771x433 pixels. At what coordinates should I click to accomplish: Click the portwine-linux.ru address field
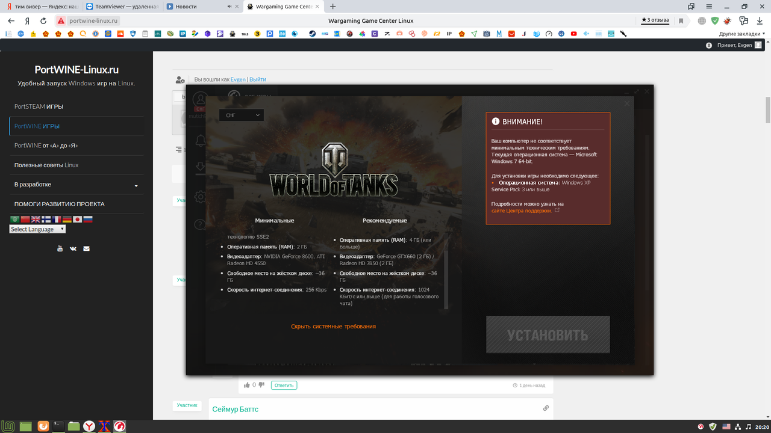93,20
